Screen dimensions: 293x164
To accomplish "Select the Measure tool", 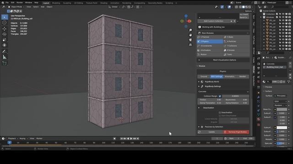I will [x=5, y=57].
